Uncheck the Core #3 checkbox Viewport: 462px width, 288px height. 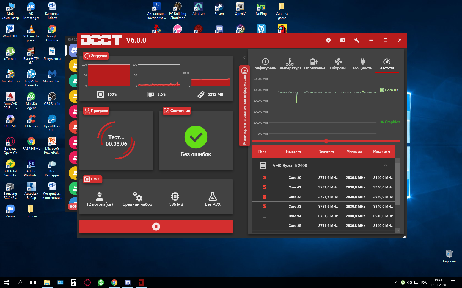click(x=265, y=206)
